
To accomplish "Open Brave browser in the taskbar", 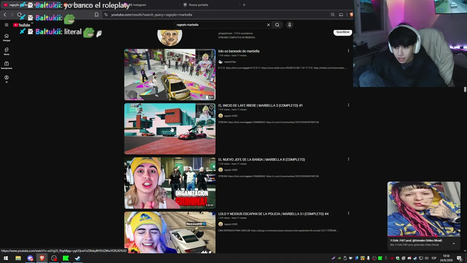I will click(x=42, y=258).
